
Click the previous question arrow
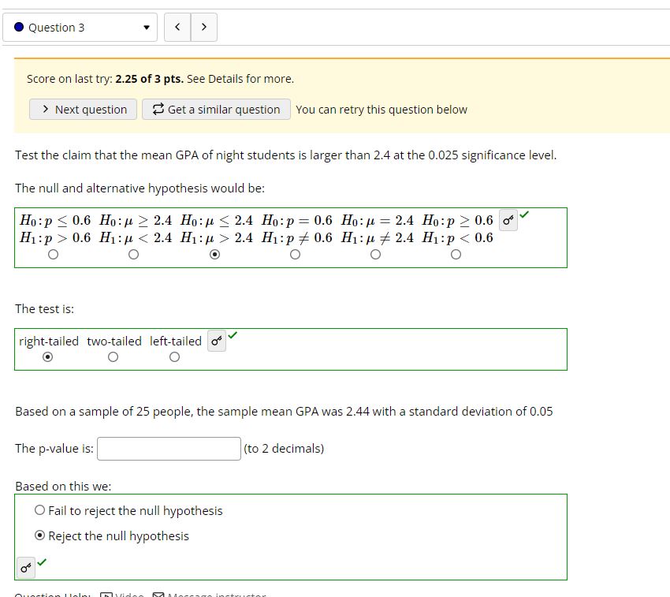(179, 26)
